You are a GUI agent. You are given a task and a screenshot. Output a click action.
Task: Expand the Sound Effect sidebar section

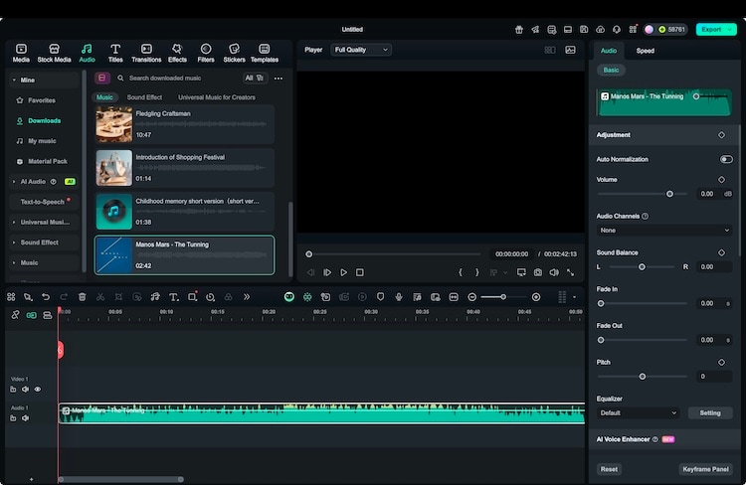click(14, 242)
